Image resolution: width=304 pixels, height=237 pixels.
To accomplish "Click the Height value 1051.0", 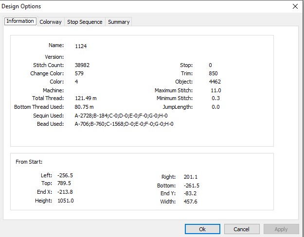I will coord(66,201).
